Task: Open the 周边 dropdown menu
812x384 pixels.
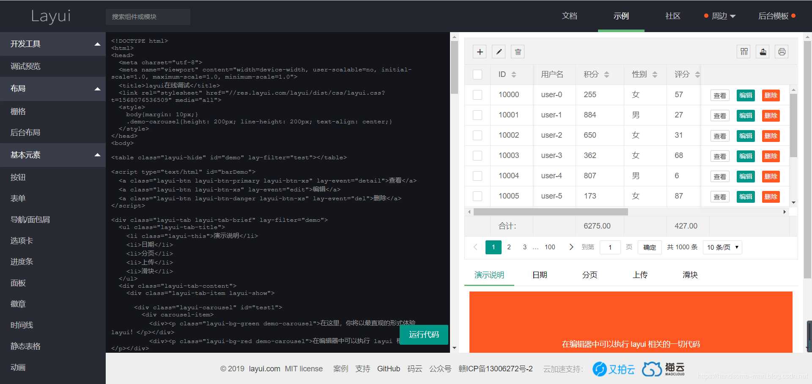Action: pyautogui.click(x=720, y=16)
